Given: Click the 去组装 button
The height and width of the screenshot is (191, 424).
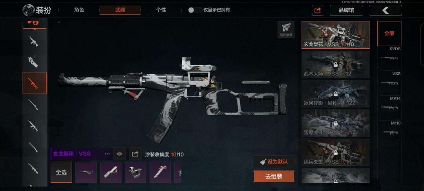Looking at the screenshot, I should (274, 176).
